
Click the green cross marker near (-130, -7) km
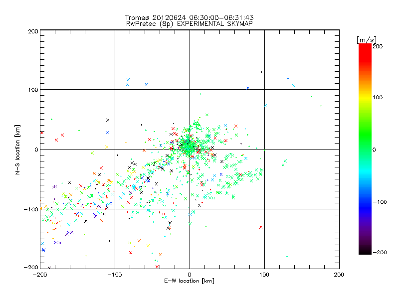tap(92, 153)
